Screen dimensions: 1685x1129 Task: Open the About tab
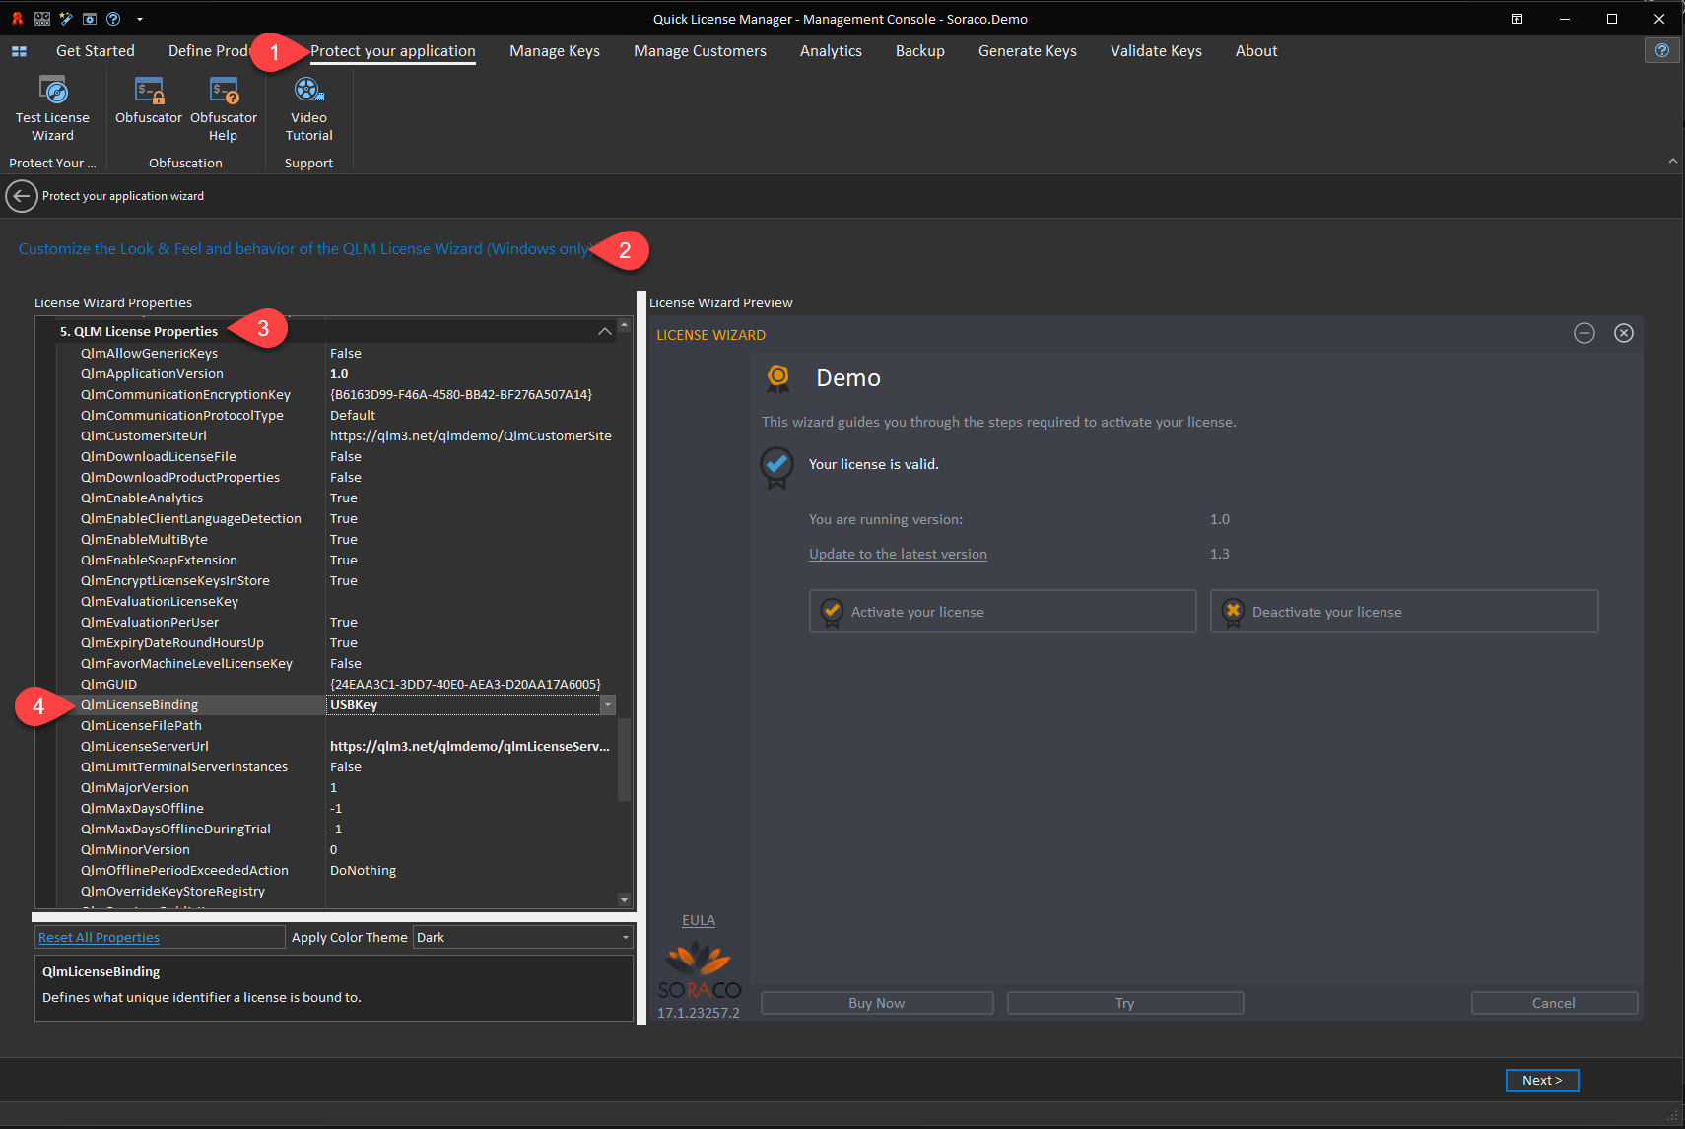1256,51
